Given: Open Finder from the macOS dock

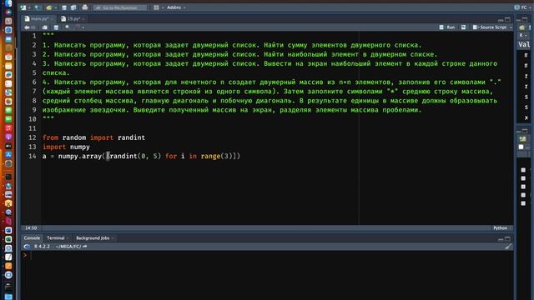Looking at the screenshot, I should [8, 3].
